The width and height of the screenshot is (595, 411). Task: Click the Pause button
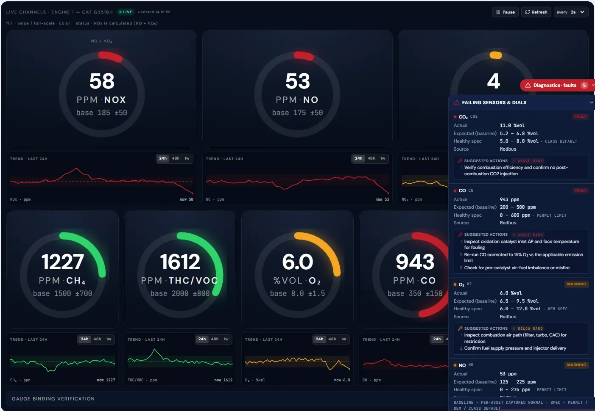[506, 12]
